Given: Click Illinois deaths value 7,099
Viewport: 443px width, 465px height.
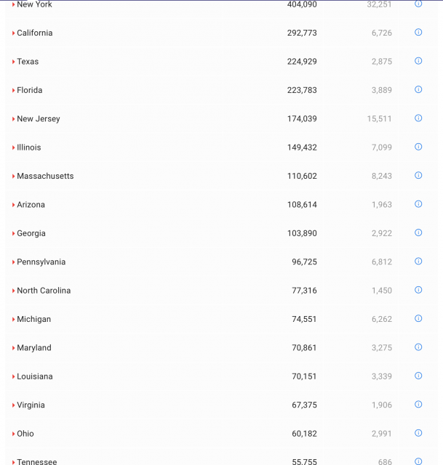Looking at the screenshot, I should click(381, 147).
